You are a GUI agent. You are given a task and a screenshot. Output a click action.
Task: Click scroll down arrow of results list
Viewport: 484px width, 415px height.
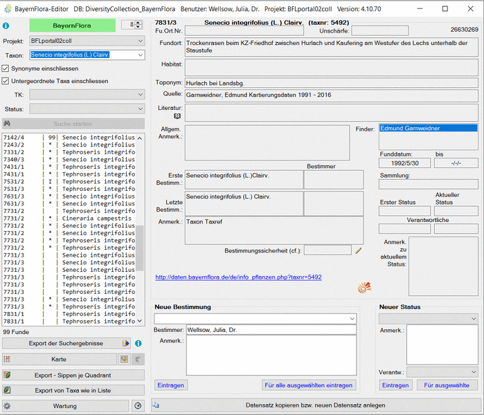140,321
